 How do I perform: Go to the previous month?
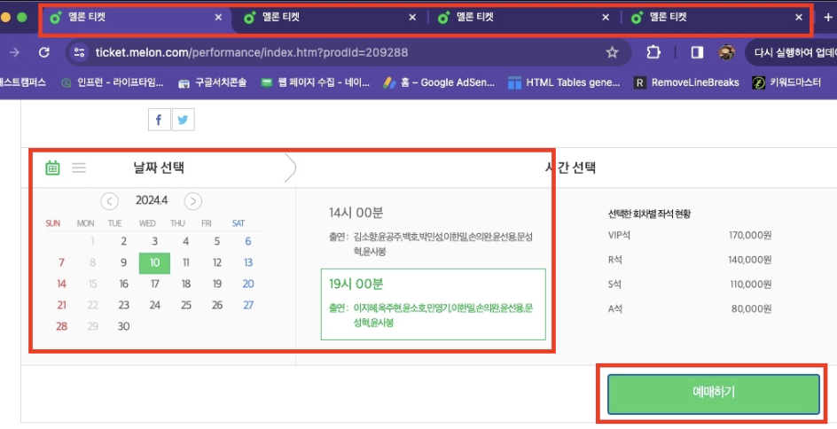tap(109, 201)
